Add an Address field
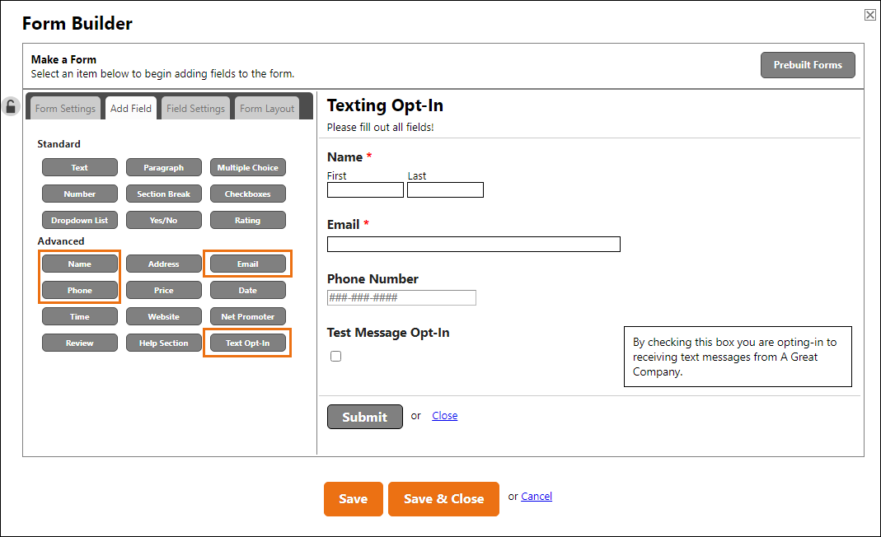This screenshot has width=881, height=537. (x=163, y=264)
